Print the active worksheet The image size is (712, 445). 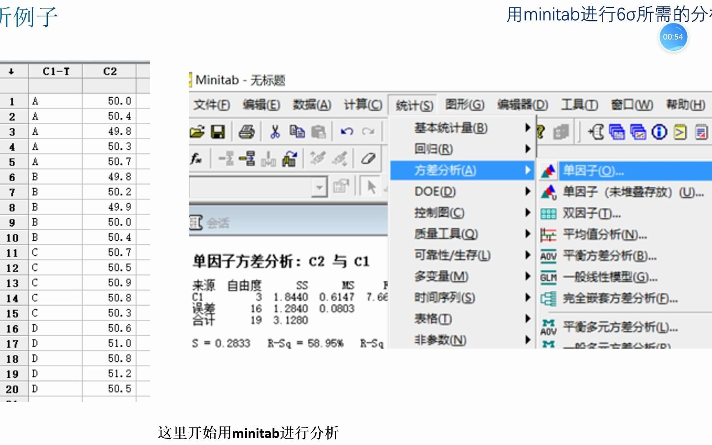[x=246, y=131]
